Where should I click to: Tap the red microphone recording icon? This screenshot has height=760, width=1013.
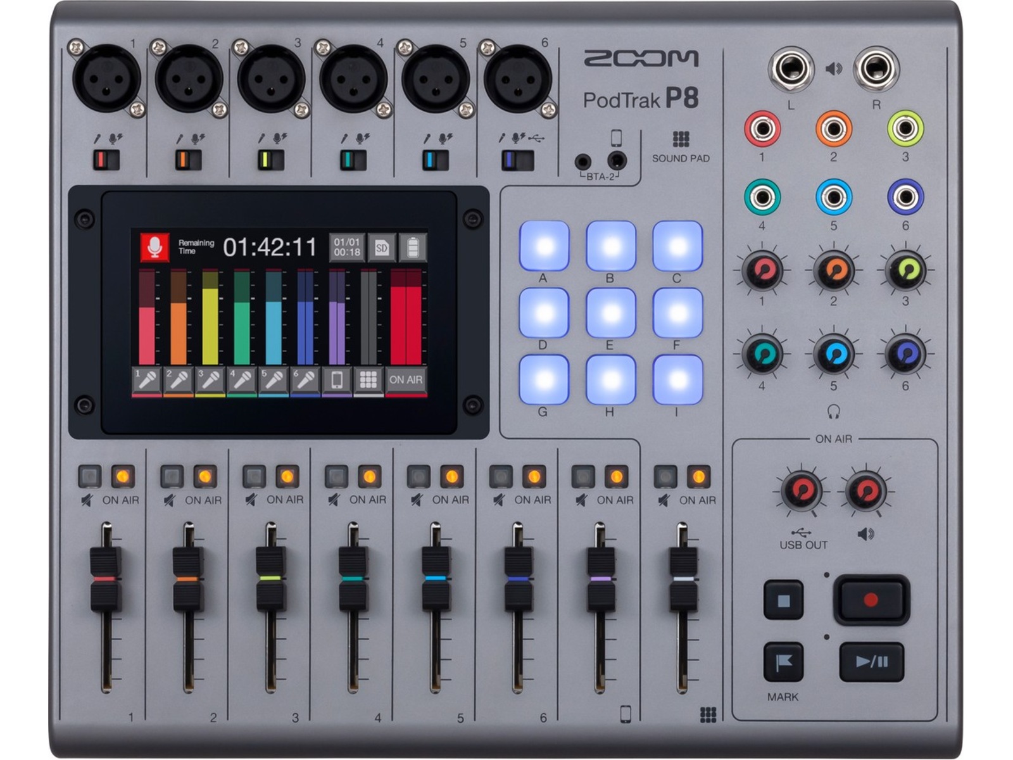[x=154, y=247]
